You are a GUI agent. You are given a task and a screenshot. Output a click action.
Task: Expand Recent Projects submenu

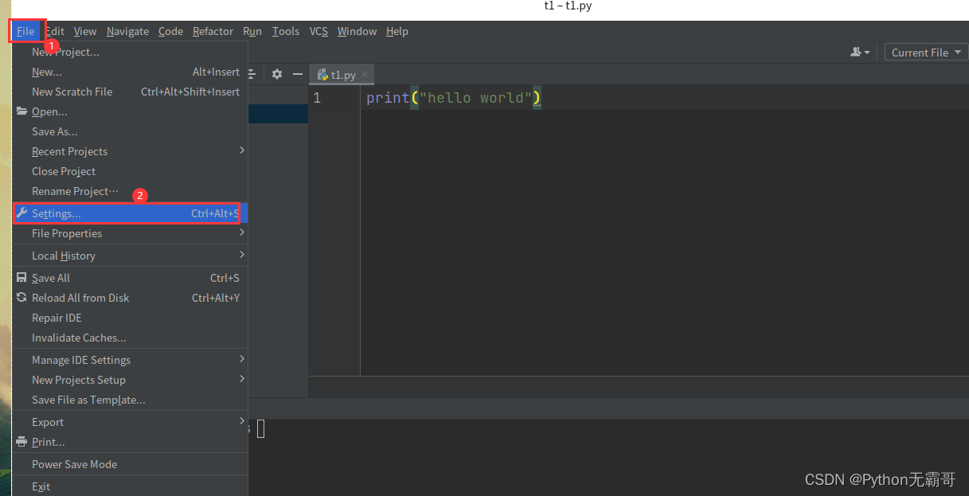click(130, 151)
